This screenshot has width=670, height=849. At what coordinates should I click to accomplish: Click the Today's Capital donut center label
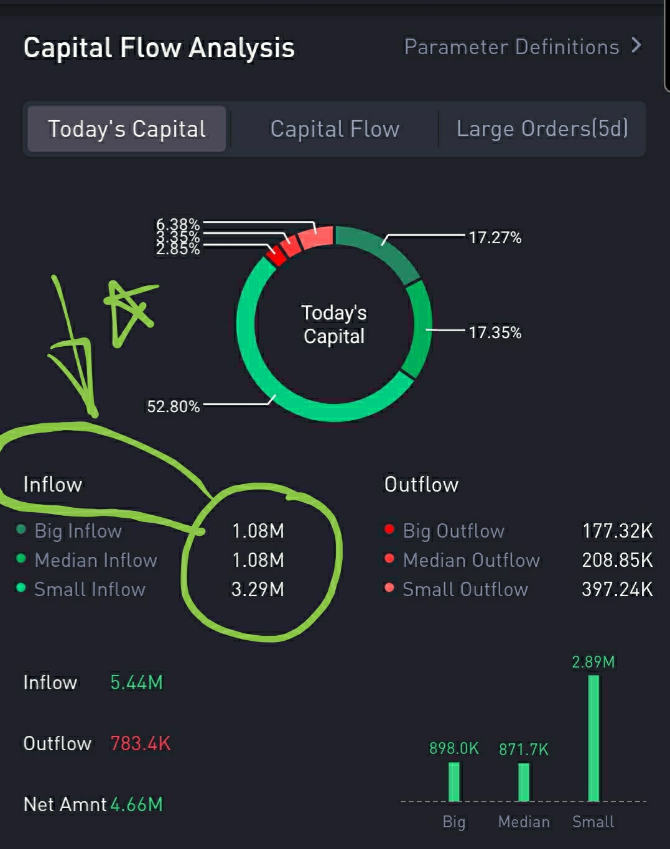334,324
